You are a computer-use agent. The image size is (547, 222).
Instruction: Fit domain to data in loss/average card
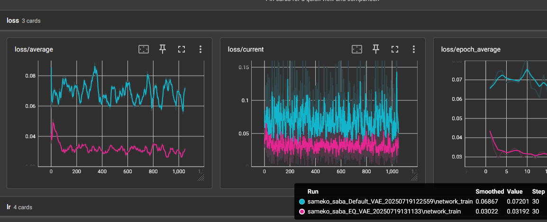point(144,49)
